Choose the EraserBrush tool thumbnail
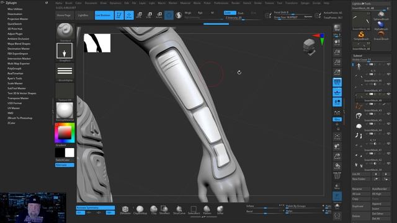Screen dimensions: 397x223 381,35
